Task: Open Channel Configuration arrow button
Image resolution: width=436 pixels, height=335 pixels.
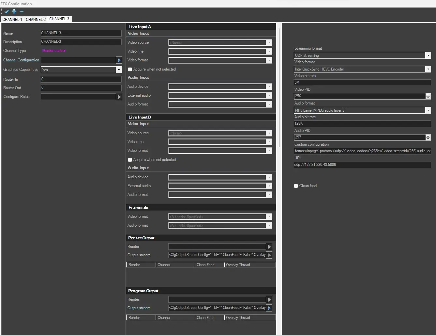Action: coord(119,60)
